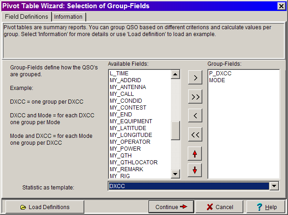Switch to the Information tab
288x215 pixels.
tap(69, 17)
